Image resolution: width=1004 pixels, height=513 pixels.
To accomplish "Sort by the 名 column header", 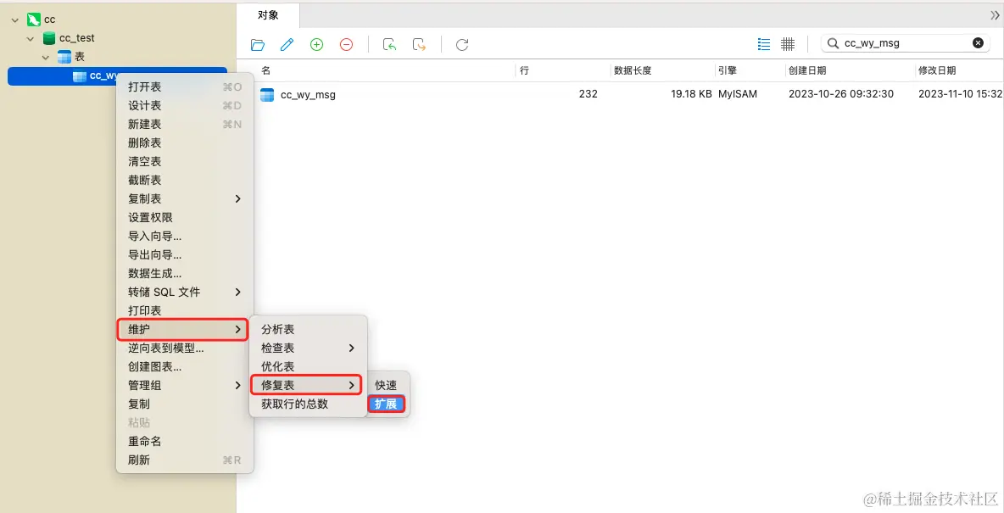I will pos(387,70).
